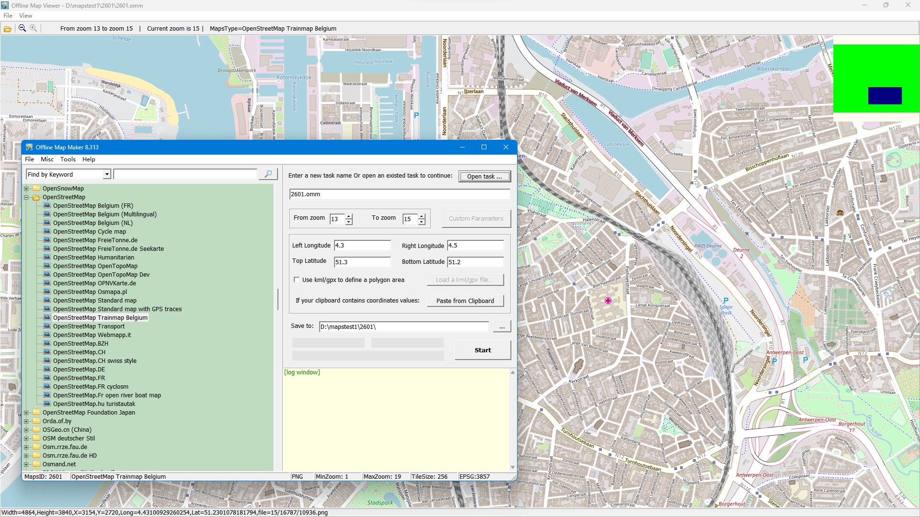Decrease the From zoom value

pyautogui.click(x=349, y=222)
